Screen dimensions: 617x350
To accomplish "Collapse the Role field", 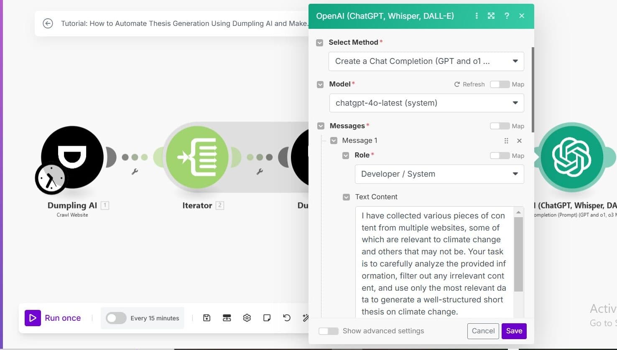I will point(346,155).
